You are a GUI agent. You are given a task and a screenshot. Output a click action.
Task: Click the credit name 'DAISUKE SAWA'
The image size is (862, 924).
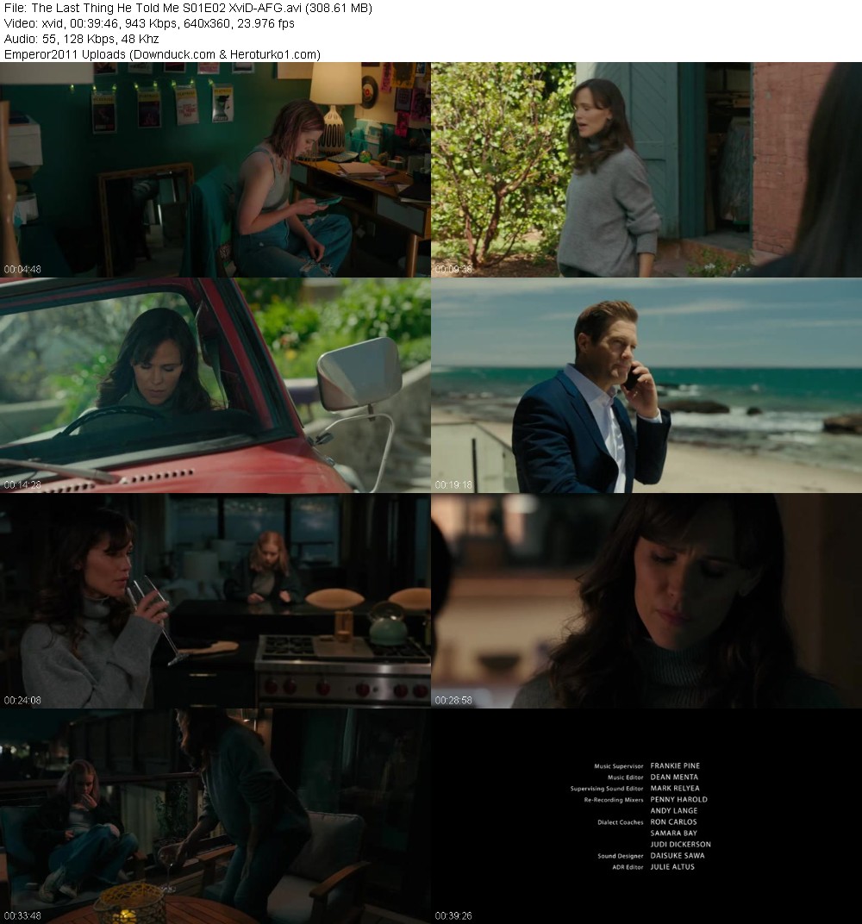[678, 856]
